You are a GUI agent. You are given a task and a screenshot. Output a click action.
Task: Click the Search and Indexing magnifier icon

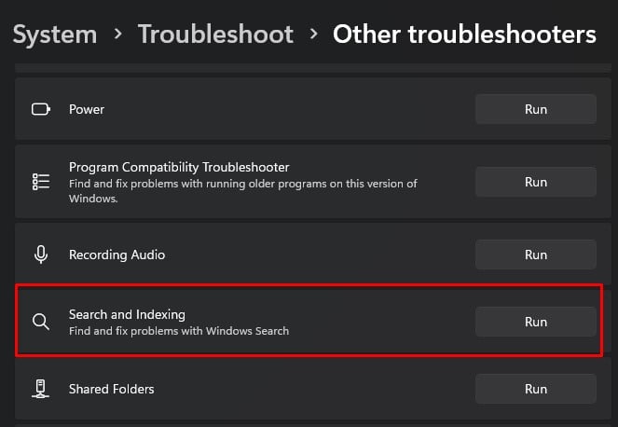click(x=40, y=322)
